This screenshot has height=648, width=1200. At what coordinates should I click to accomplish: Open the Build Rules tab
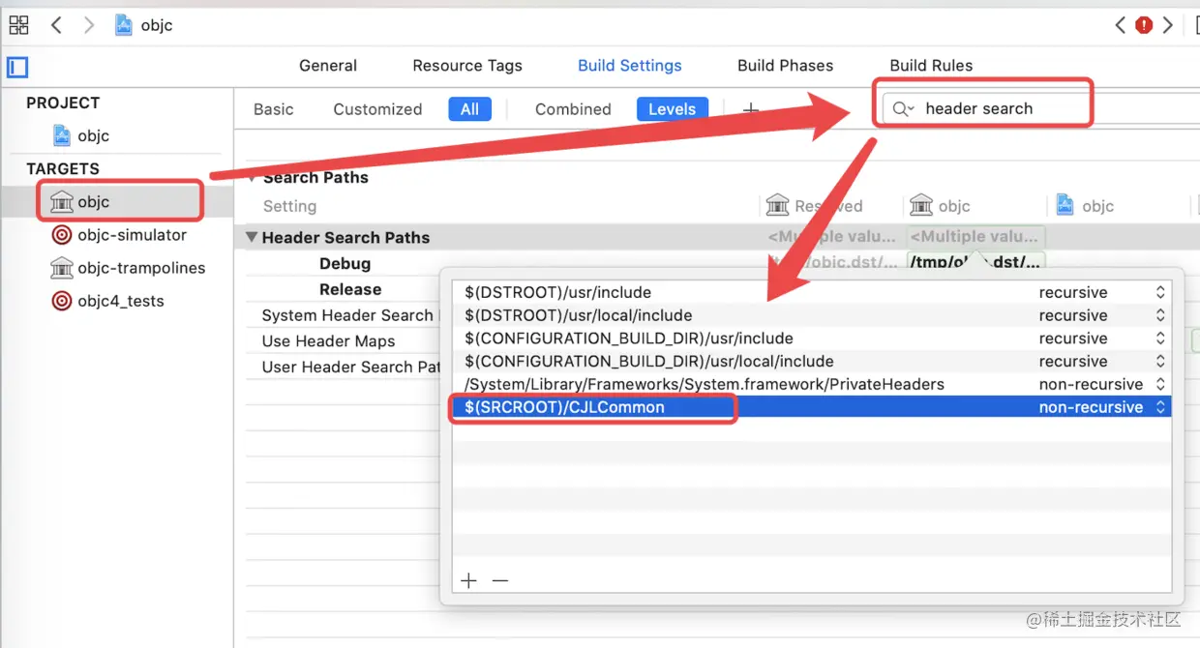tap(931, 66)
